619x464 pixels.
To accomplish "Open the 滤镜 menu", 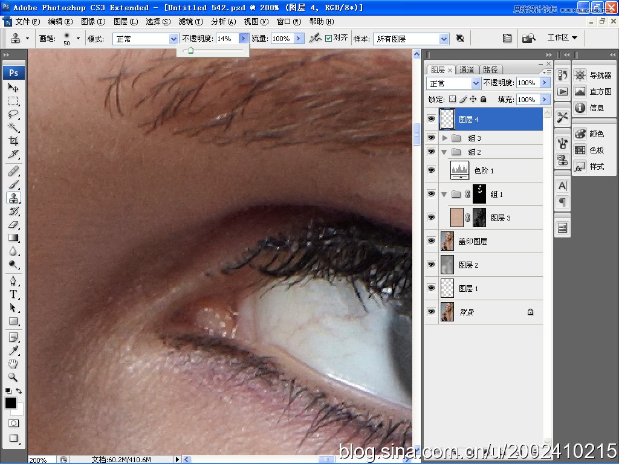I will click(190, 22).
